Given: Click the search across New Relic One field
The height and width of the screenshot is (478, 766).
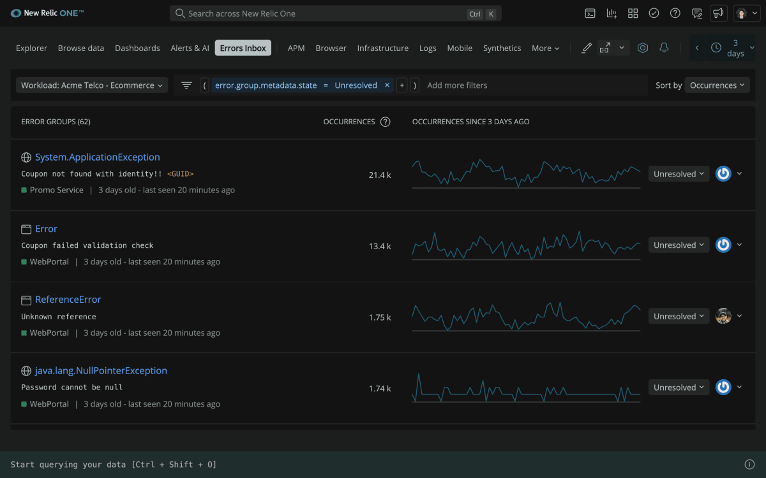Looking at the screenshot, I should [336, 13].
